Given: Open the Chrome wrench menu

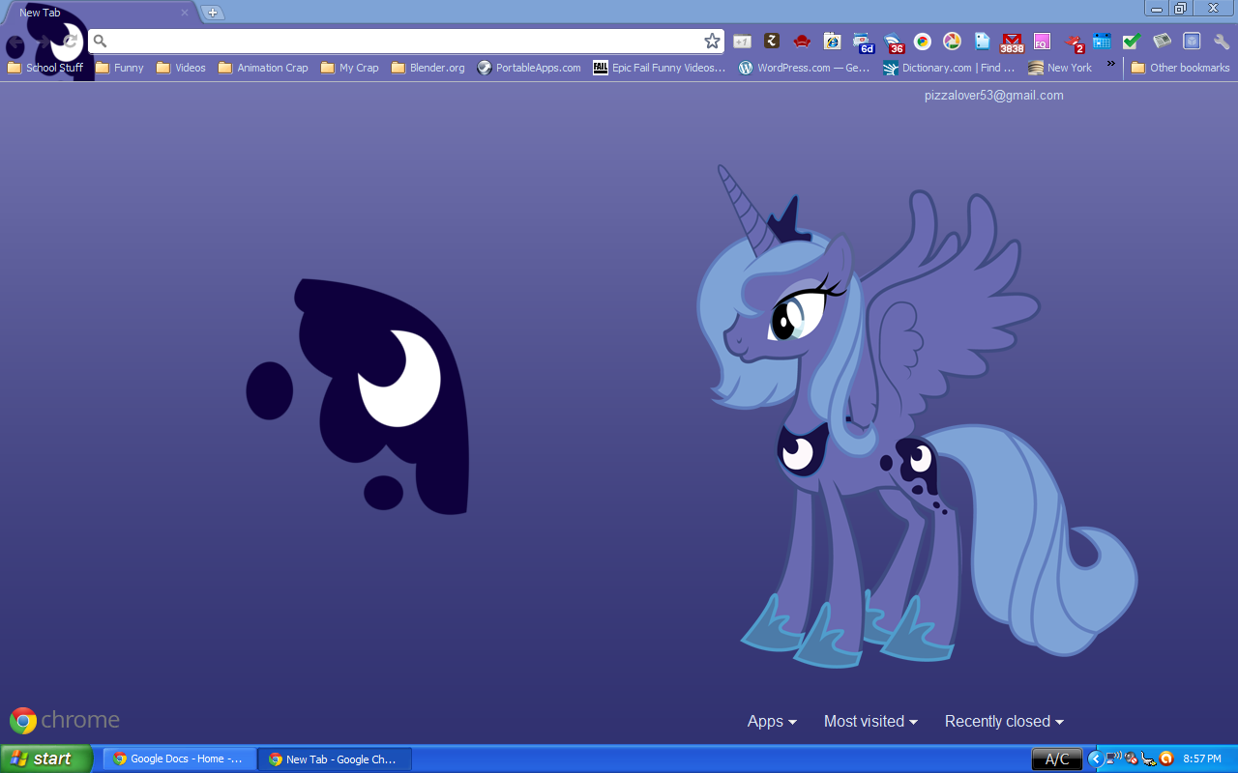Looking at the screenshot, I should tap(1222, 41).
